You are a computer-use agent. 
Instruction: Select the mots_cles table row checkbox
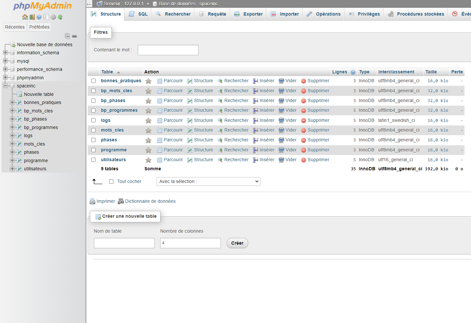tap(94, 130)
